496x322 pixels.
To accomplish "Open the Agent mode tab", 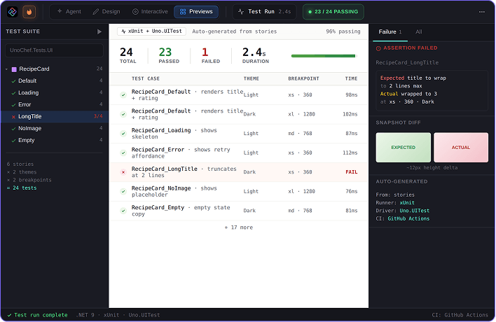I will (69, 12).
